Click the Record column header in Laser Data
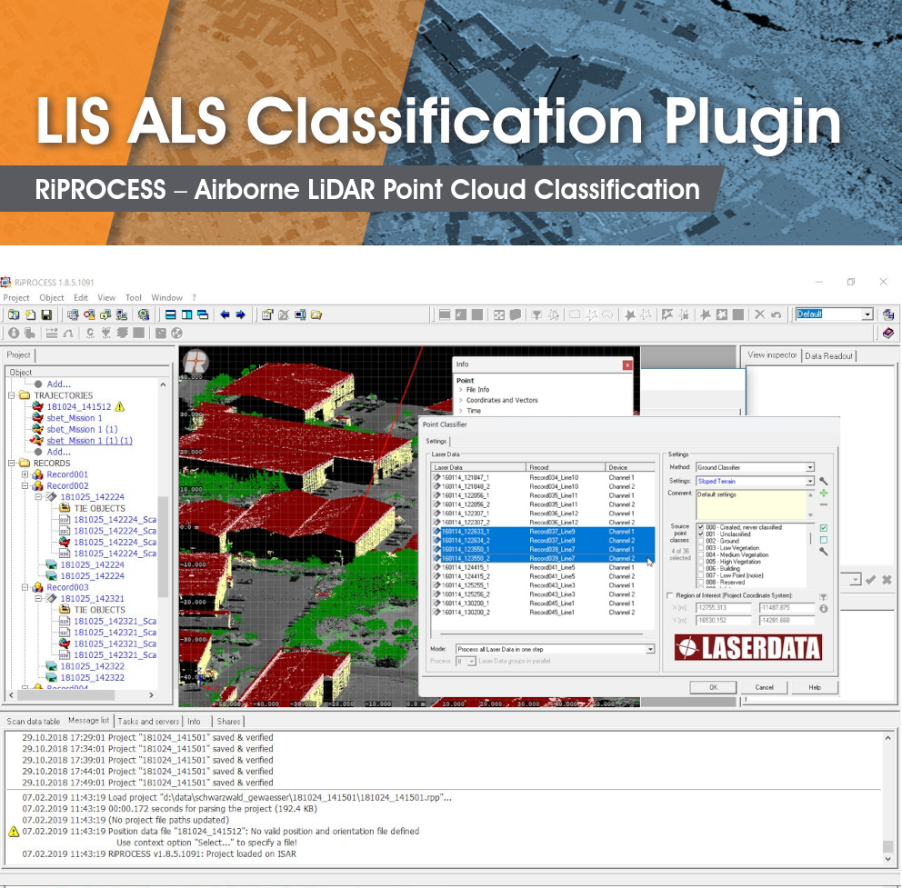This screenshot has width=902, height=888. [x=566, y=467]
